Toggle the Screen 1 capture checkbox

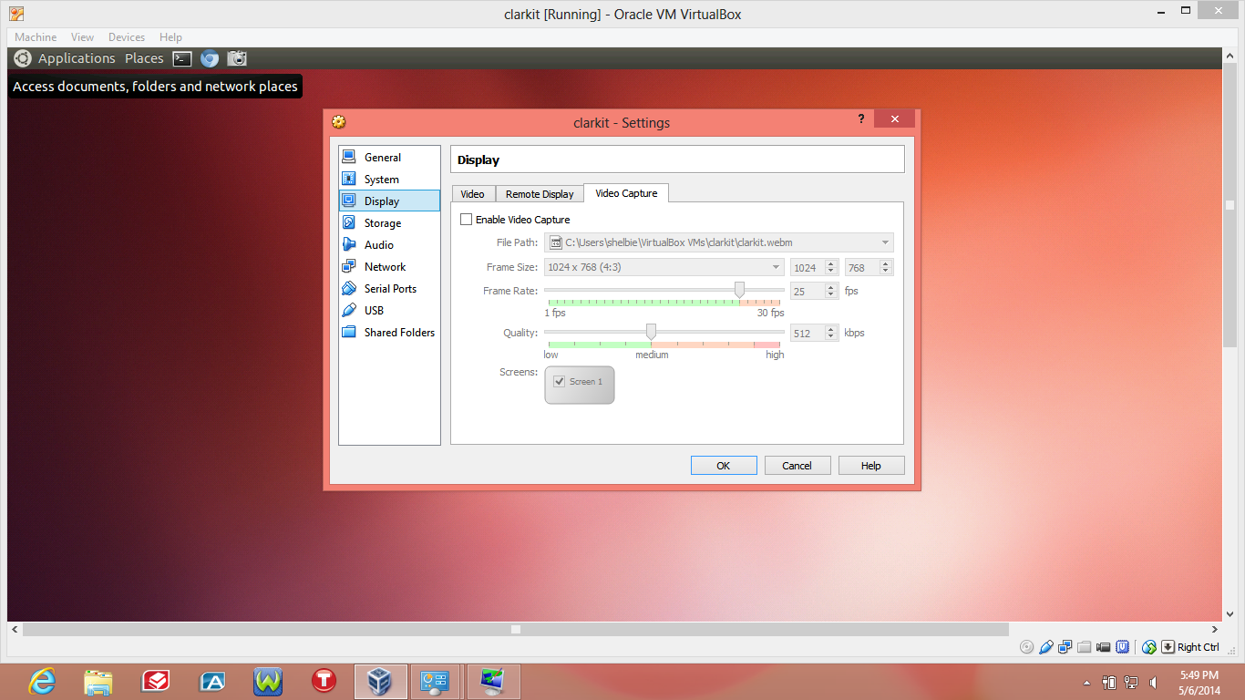[x=560, y=382]
